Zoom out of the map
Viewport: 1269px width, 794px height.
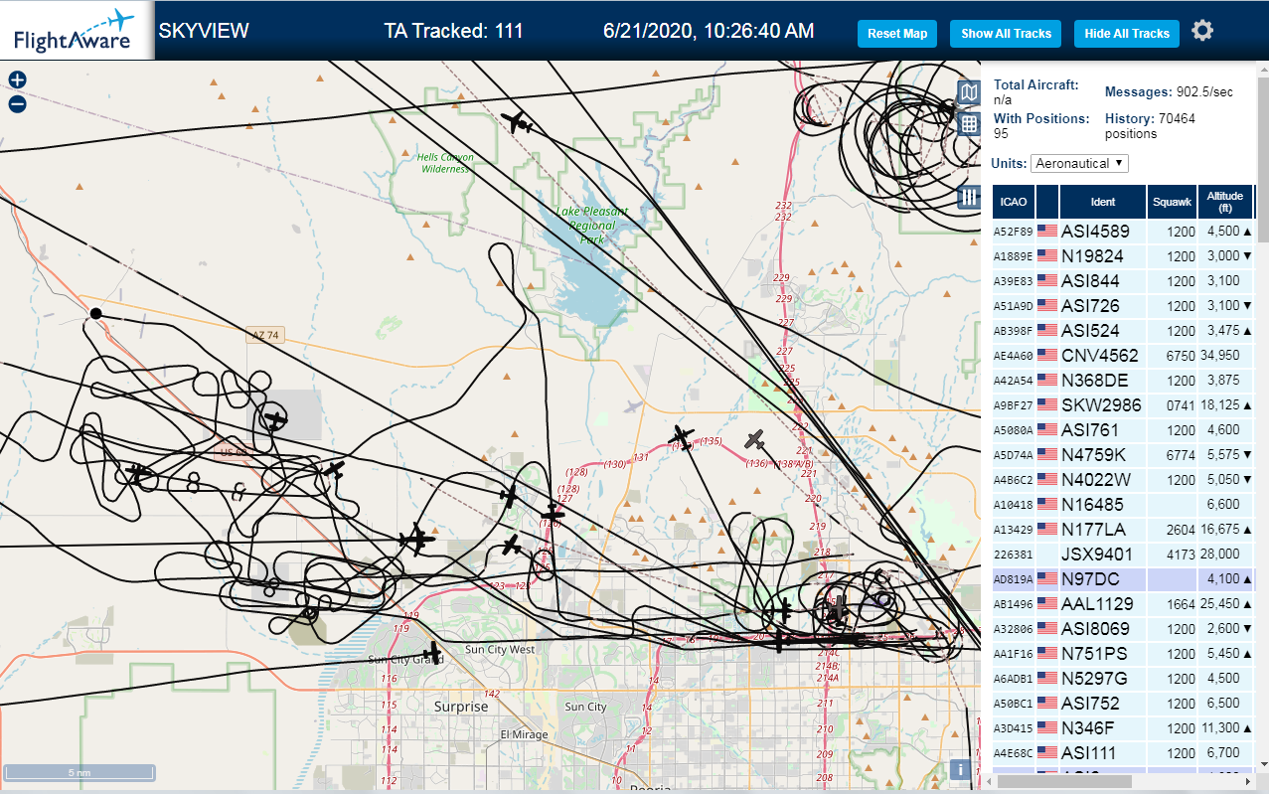coord(17,104)
